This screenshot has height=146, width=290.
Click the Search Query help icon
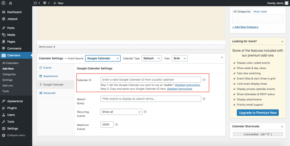point(204,99)
